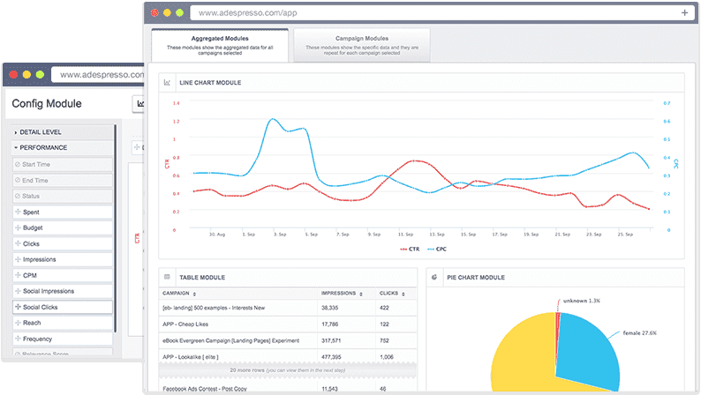Click the Pie Chart Module icon
The image size is (701, 395).
coord(434,277)
